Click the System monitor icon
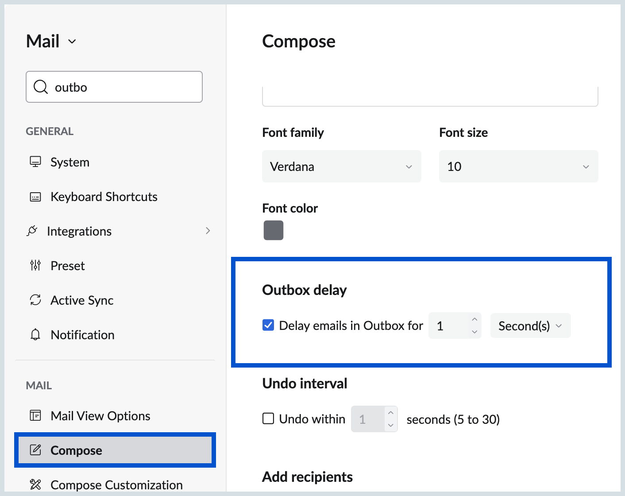The height and width of the screenshot is (496, 625). [35, 162]
